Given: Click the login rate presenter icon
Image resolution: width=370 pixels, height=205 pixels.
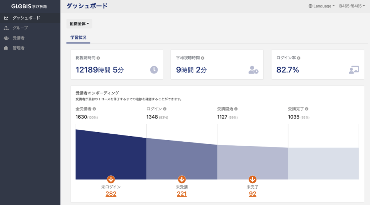Looking at the screenshot, I should (353, 70).
